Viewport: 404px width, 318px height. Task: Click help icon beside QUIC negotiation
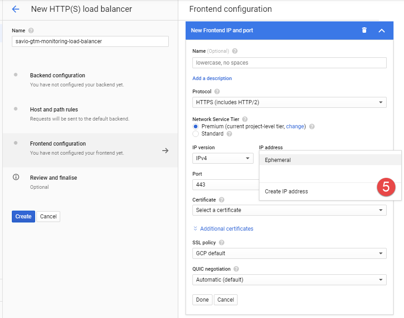tap(236, 269)
